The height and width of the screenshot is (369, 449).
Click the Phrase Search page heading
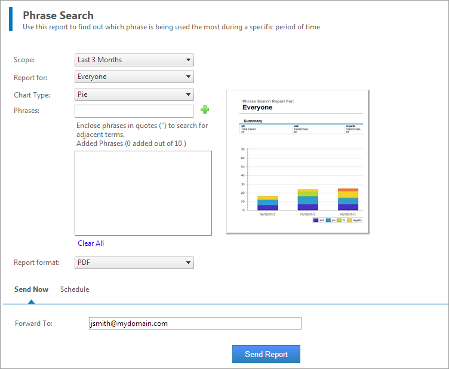point(58,16)
